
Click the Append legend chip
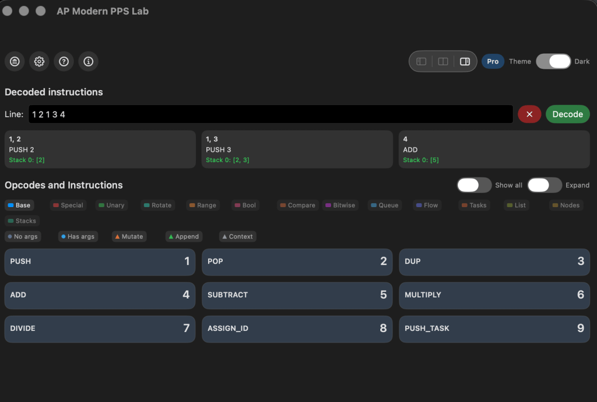point(184,236)
